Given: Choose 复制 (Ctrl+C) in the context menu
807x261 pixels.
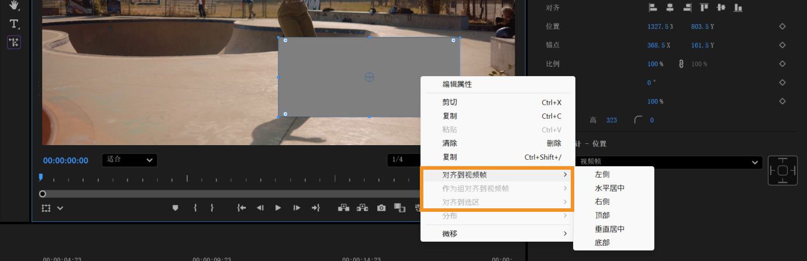Looking at the screenshot, I should pyautogui.click(x=498, y=116).
